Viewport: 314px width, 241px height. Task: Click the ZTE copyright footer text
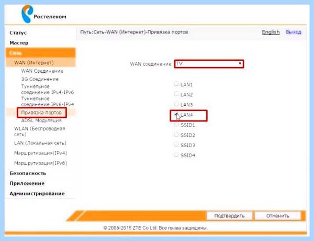pyautogui.click(x=155, y=228)
